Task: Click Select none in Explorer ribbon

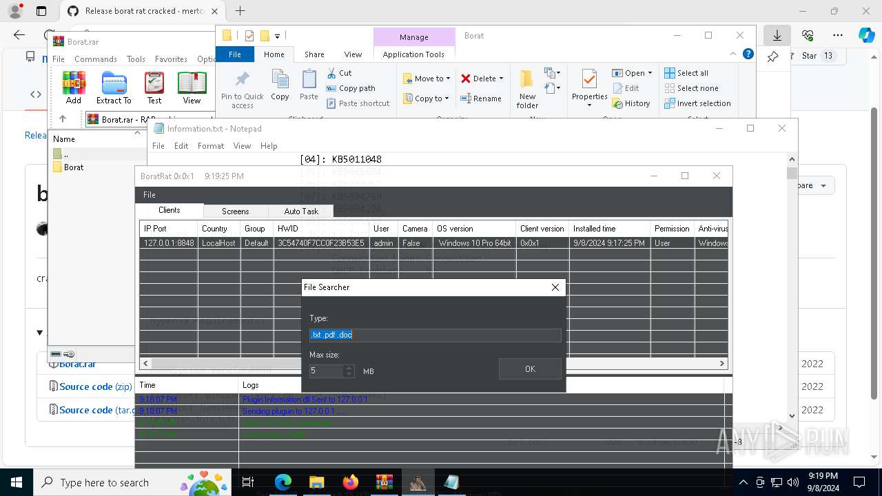Action: pos(691,88)
